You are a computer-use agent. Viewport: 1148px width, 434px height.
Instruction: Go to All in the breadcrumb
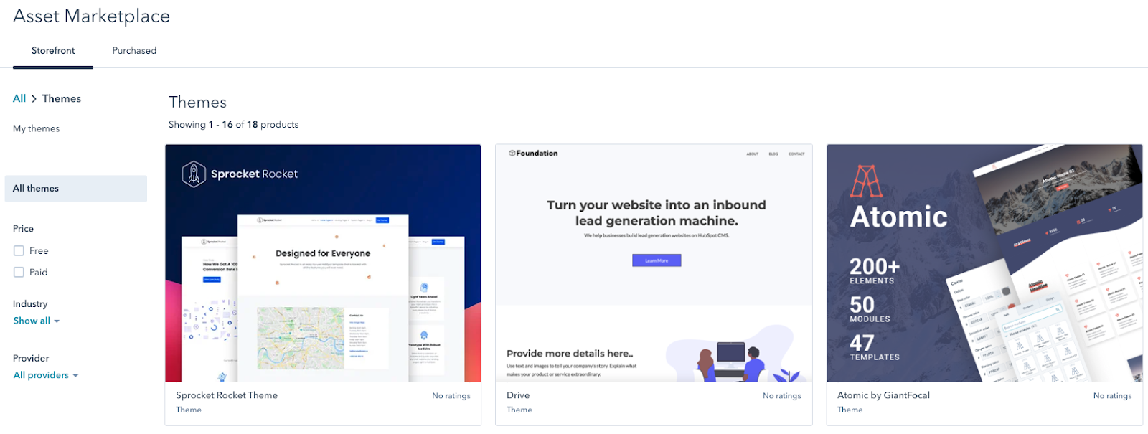[19, 99]
